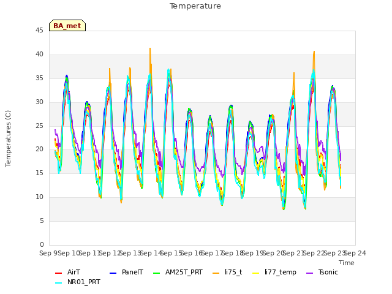
Task: Click the purple Tsonic legend marker
Action: coord(309,273)
